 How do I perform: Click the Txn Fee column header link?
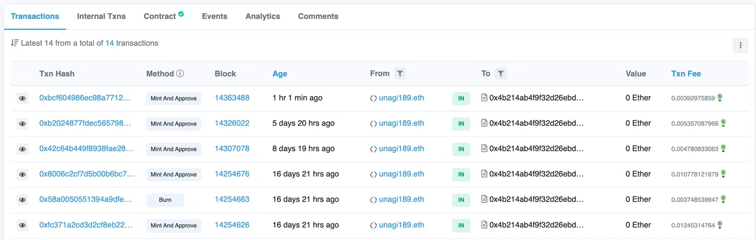point(686,74)
